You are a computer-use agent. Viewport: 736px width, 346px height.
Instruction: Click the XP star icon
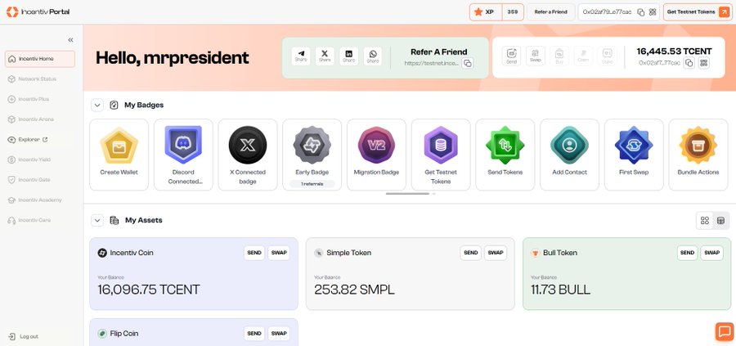(x=478, y=11)
